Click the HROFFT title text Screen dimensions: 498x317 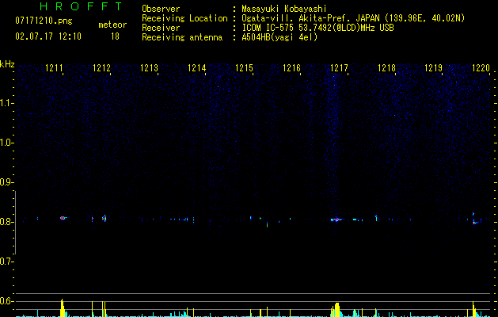point(81,6)
